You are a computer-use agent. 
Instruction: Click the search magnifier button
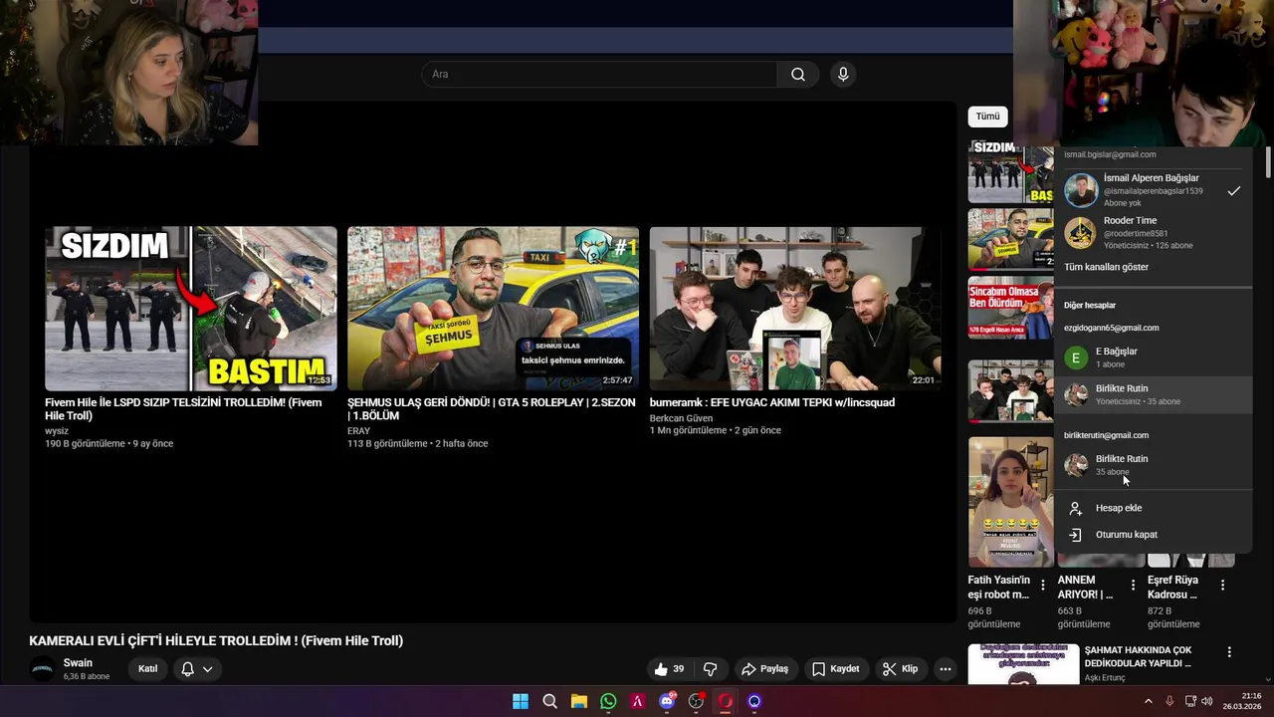point(798,75)
